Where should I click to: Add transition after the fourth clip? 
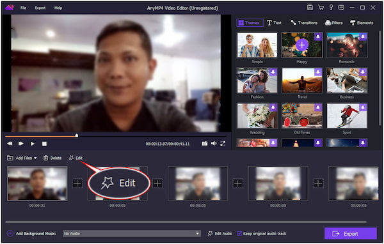(318, 183)
